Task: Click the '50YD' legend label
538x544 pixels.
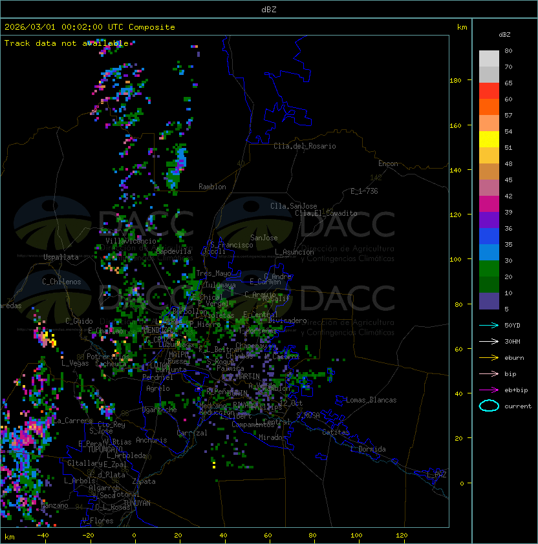Action: click(x=512, y=325)
